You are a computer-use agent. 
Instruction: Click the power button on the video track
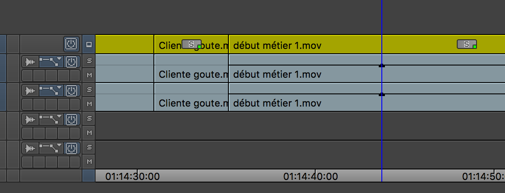coord(71,44)
